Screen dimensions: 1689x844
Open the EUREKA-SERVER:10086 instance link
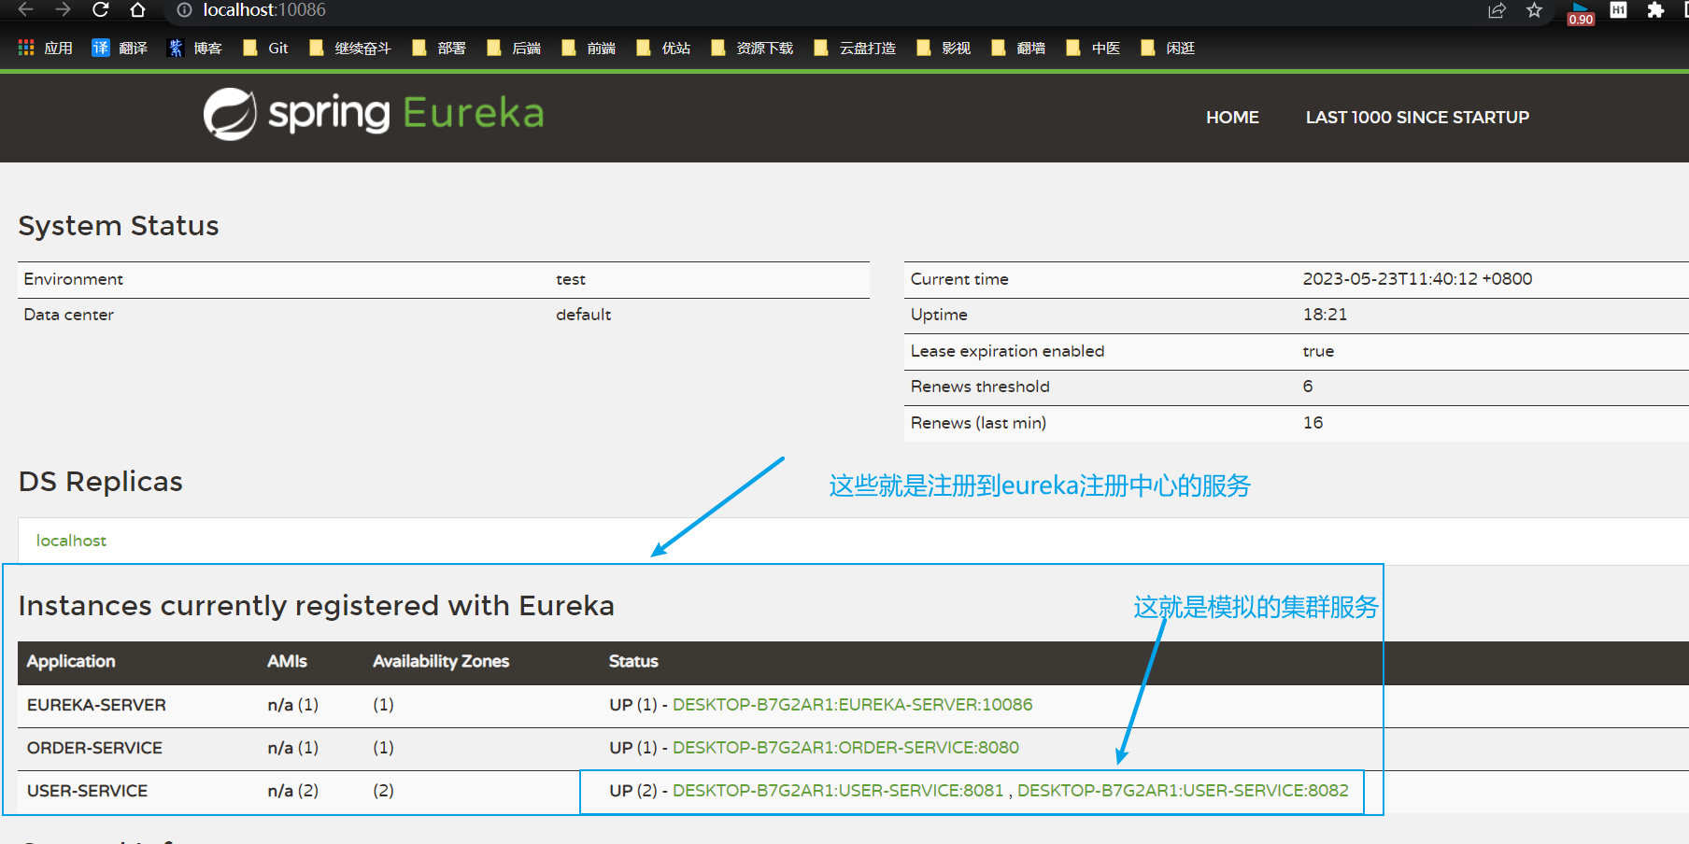tap(852, 705)
